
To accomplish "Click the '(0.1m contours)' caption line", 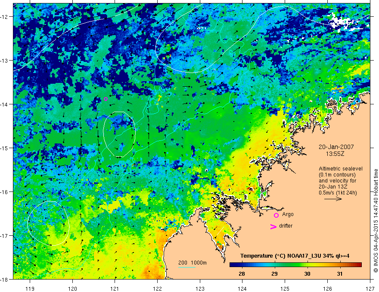I will coord(337,175).
